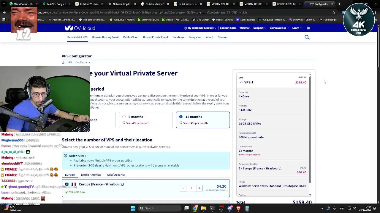380x213 pixels.
Task: Open the bookmarks apps grid icon
Action: [4, 20]
